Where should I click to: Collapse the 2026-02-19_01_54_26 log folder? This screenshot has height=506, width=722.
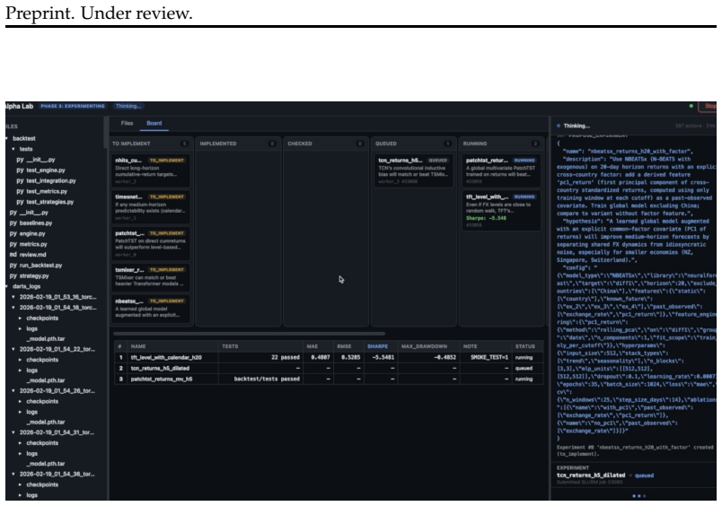tap(13, 391)
